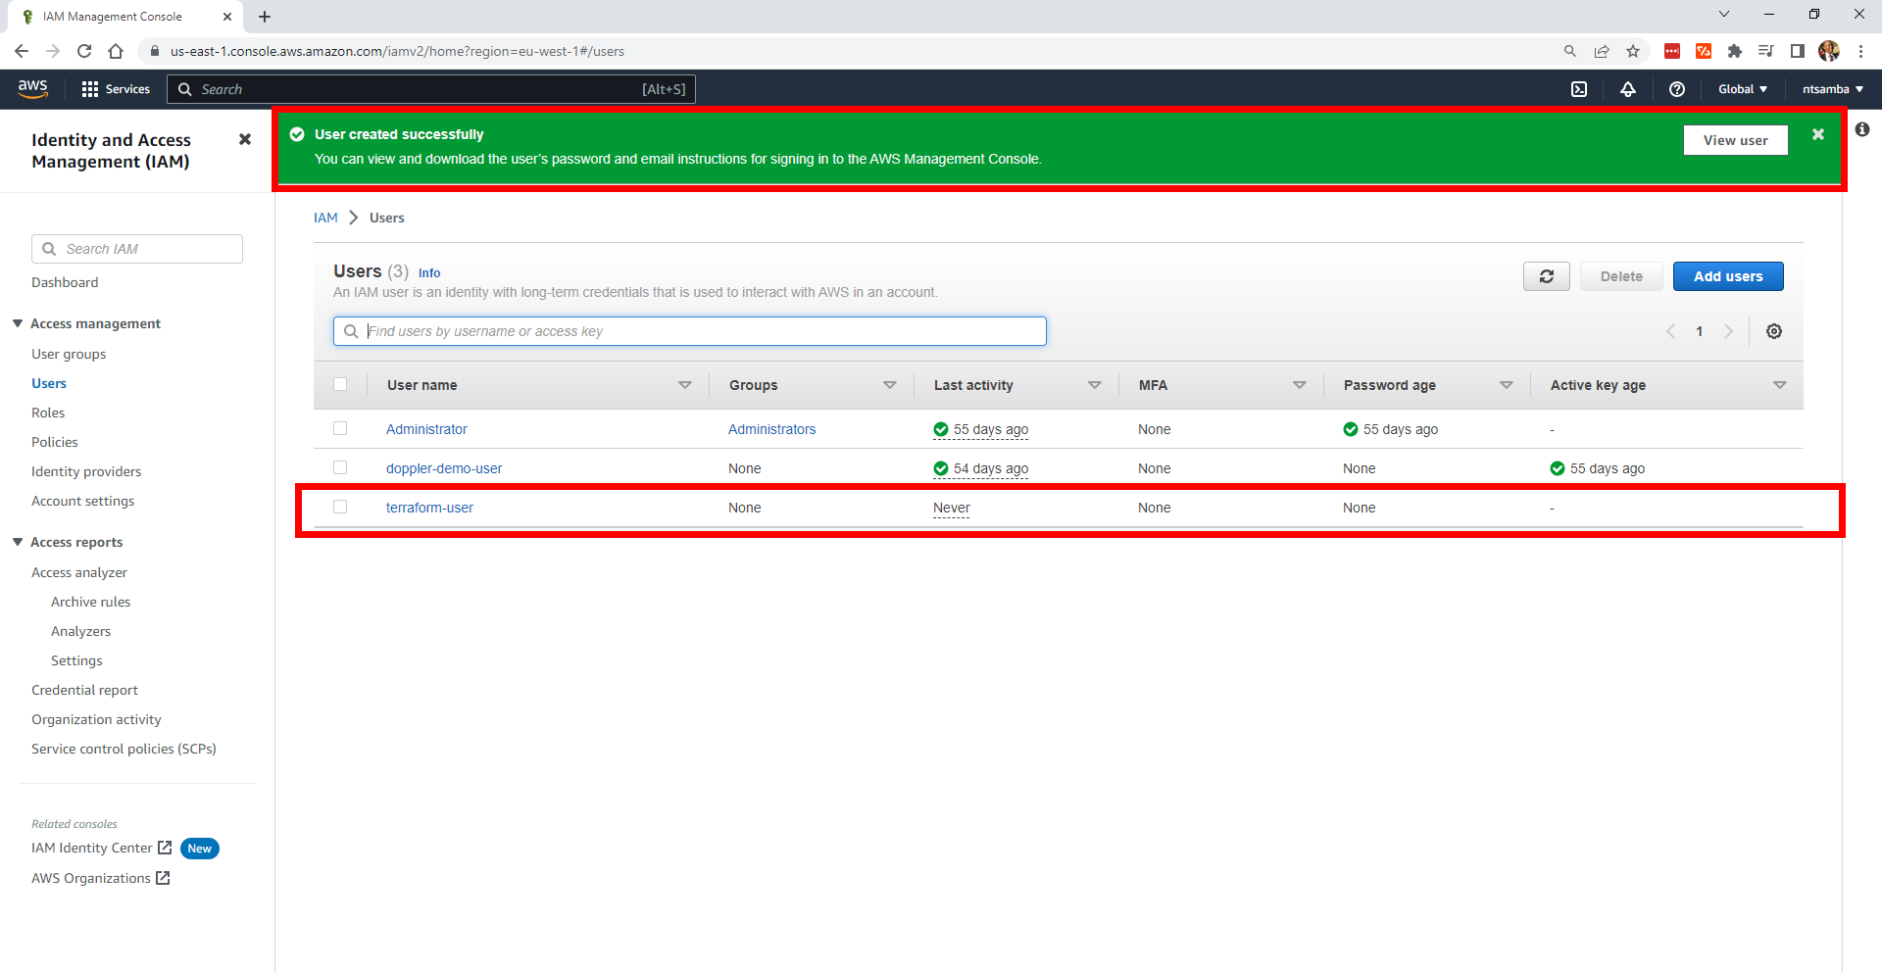Dismiss the success notification banner

1817,134
